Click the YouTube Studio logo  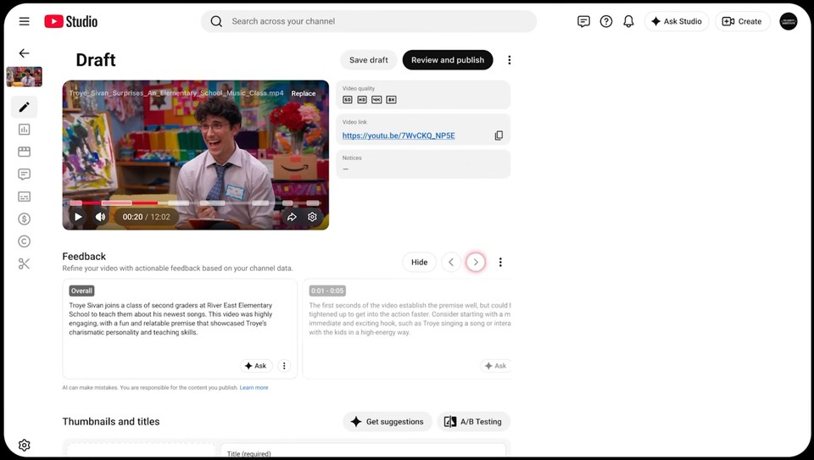(x=70, y=21)
